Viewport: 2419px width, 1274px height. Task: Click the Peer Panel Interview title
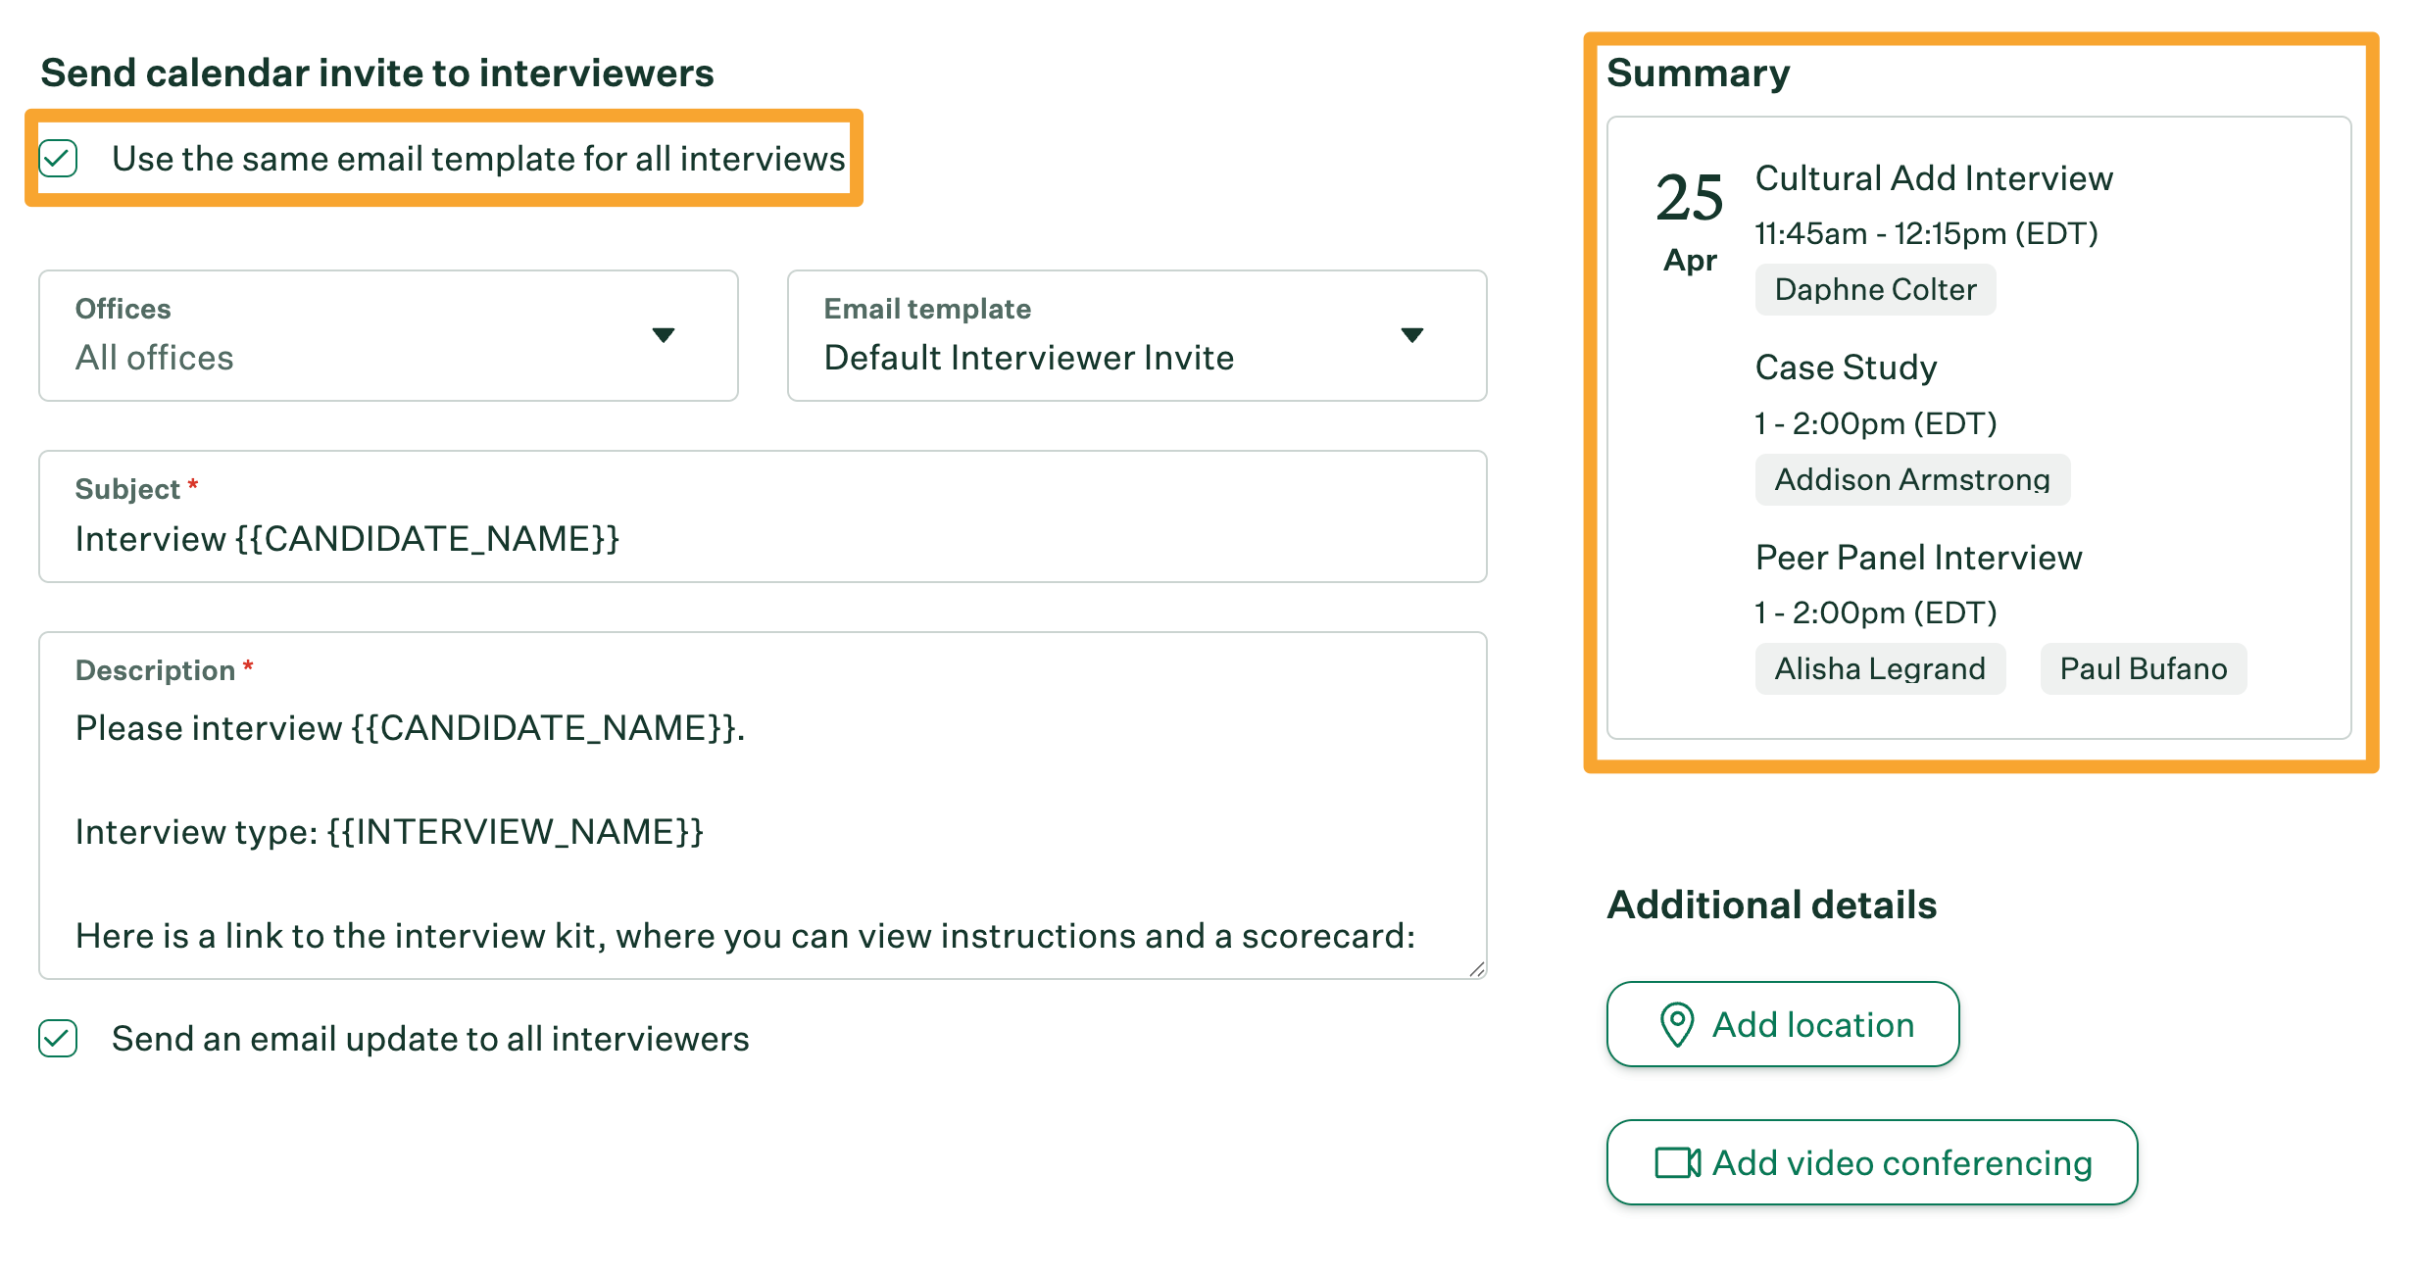(x=1918, y=558)
